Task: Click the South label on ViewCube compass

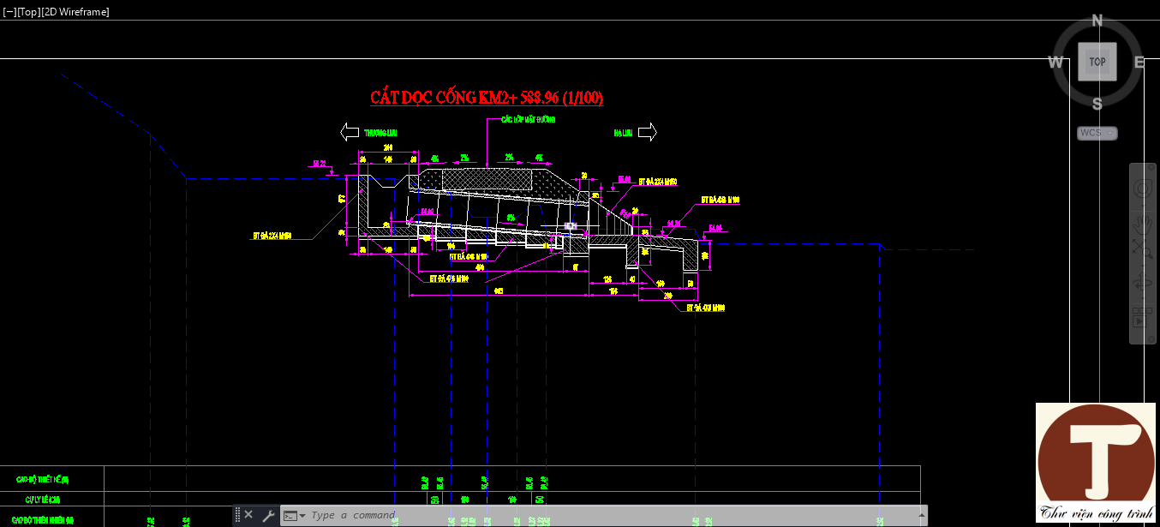Action: point(1097,104)
